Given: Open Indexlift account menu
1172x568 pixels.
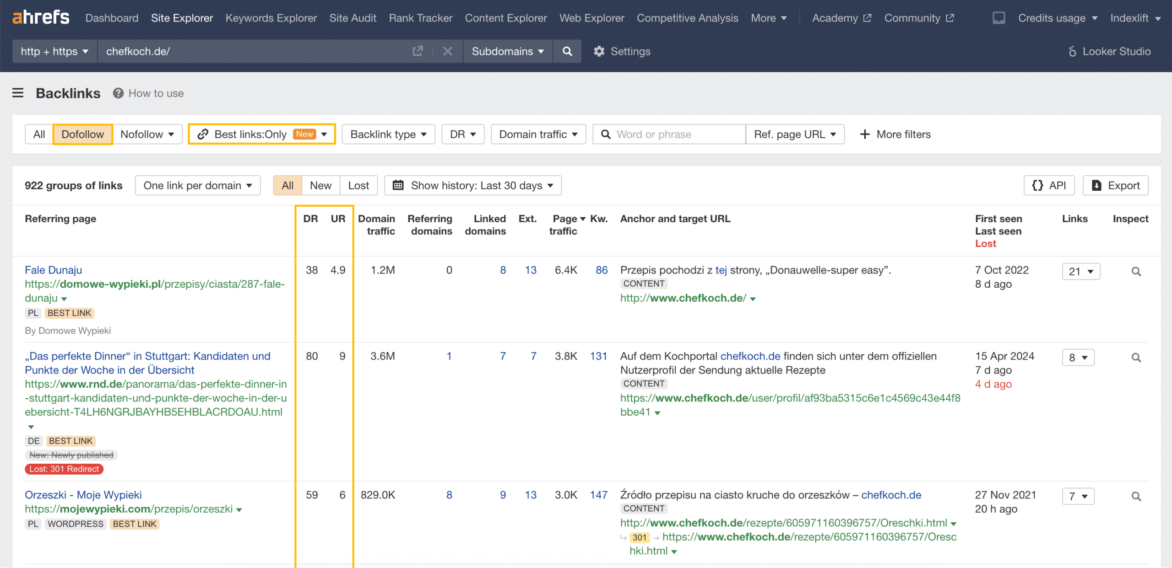Looking at the screenshot, I should tap(1135, 18).
